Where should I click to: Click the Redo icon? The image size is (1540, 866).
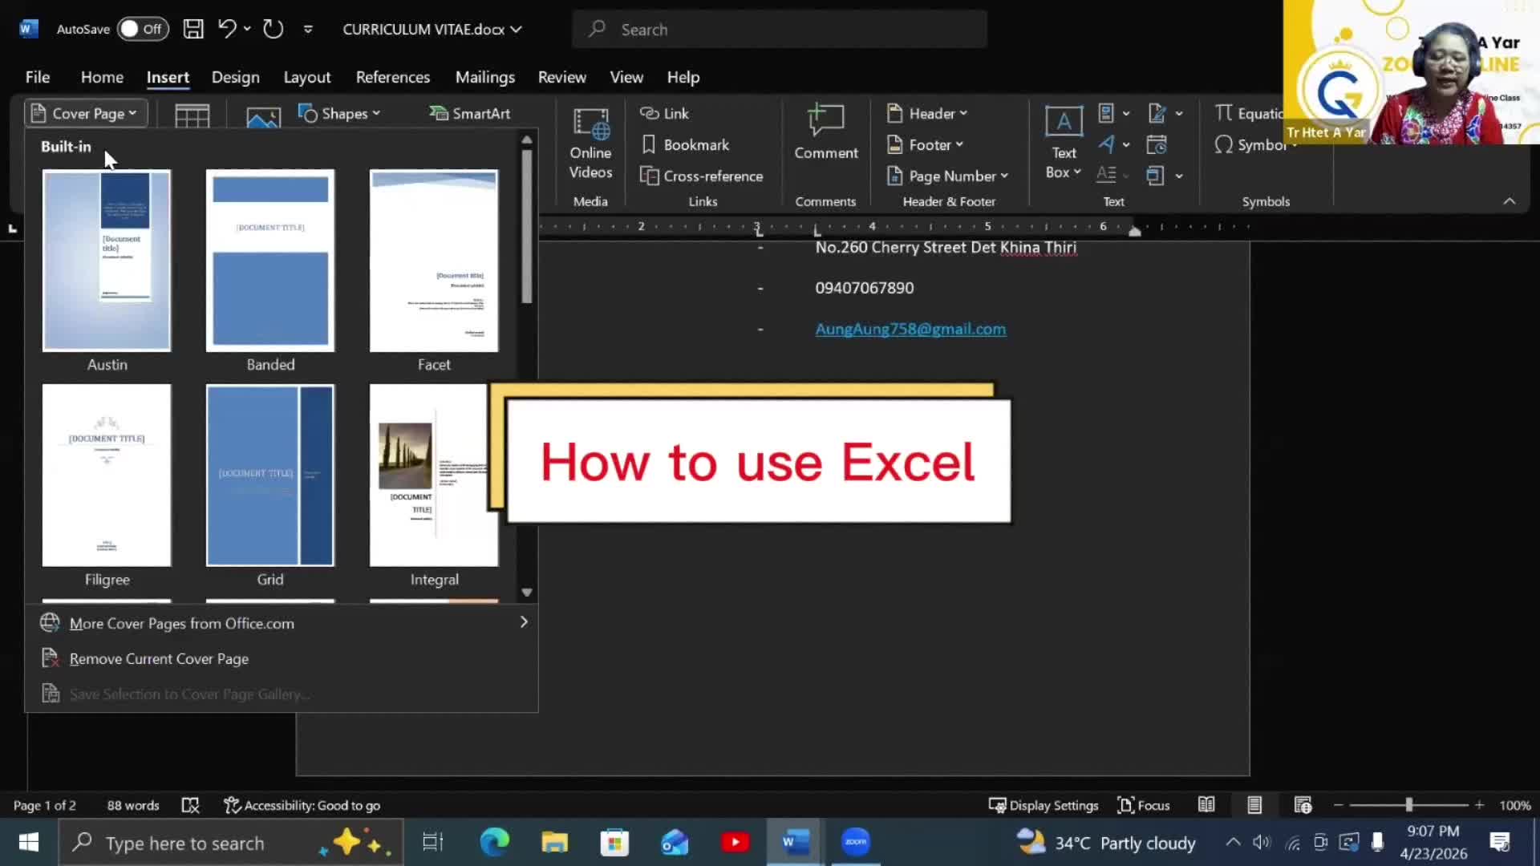tap(274, 29)
